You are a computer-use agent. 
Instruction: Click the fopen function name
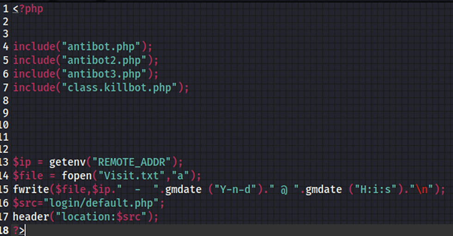pos(77,176)
